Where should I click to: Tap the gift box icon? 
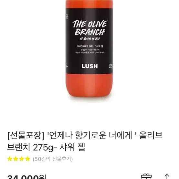tap(146, 176)
